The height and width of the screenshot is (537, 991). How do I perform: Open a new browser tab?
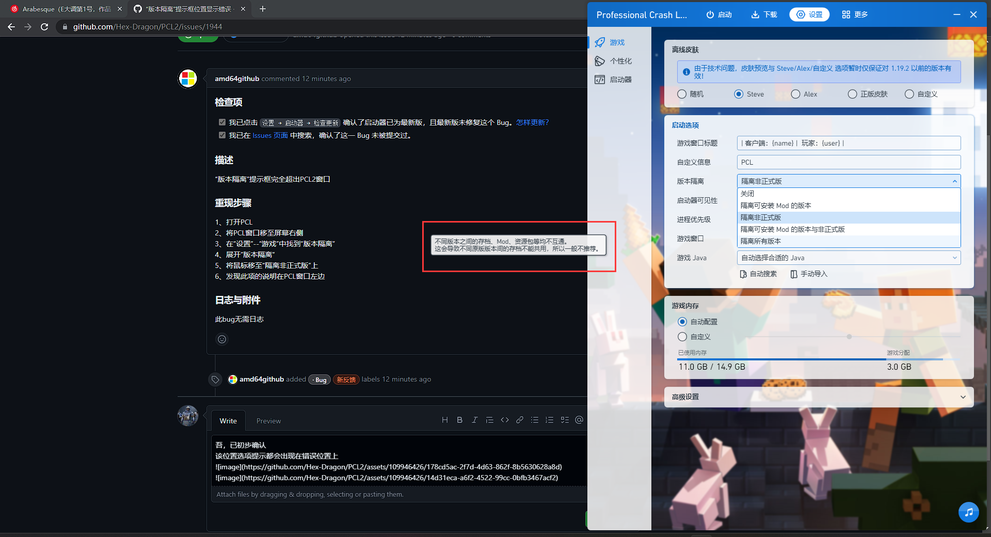click(263, 9)
